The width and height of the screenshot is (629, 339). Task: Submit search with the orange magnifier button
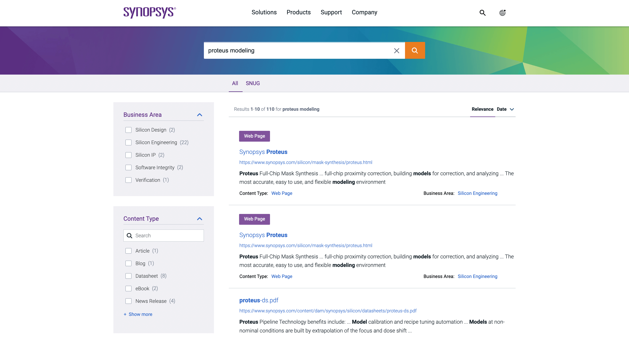point(415,50)
